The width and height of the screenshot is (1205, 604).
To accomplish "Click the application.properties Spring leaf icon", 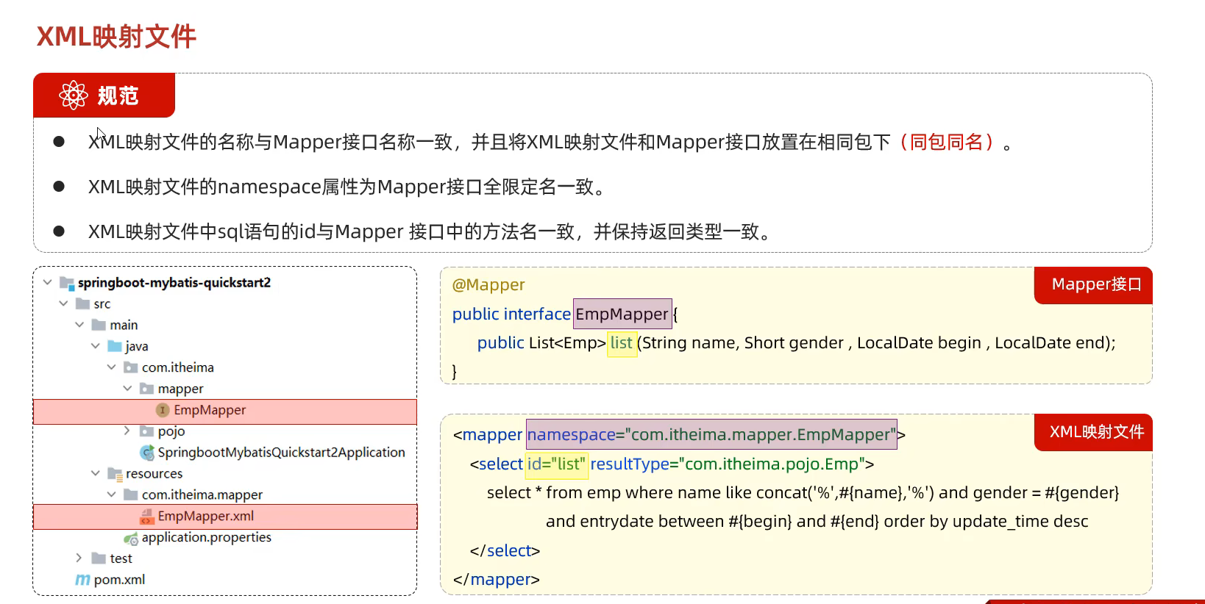I will [131, 539].
